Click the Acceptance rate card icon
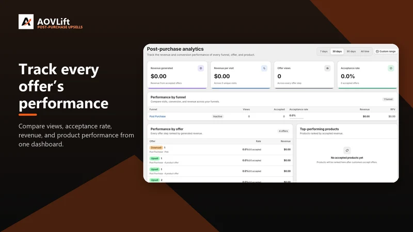This screenshot has height=232, width=413. coord(391,68)
